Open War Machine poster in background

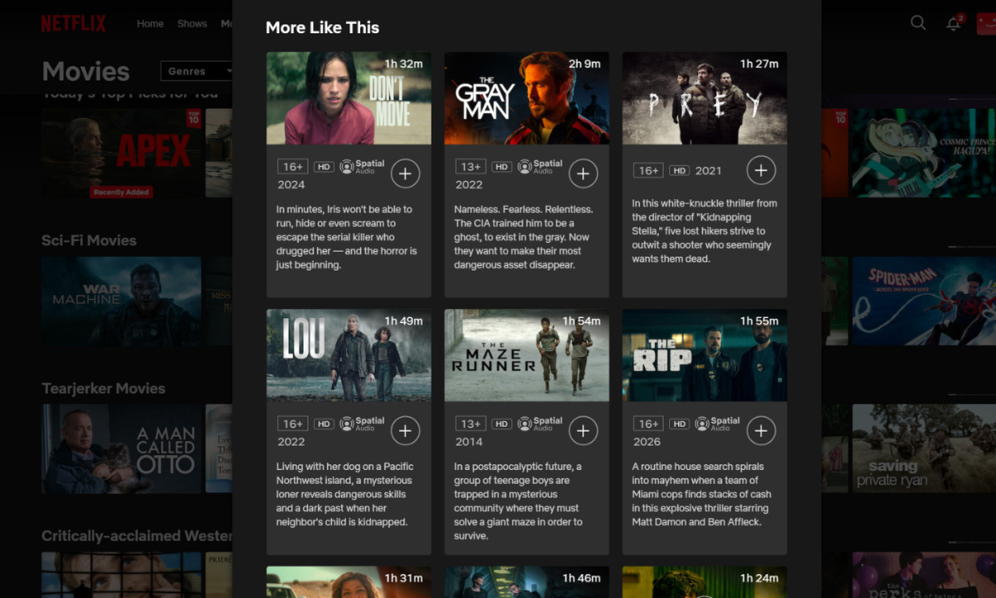[121, 301]
